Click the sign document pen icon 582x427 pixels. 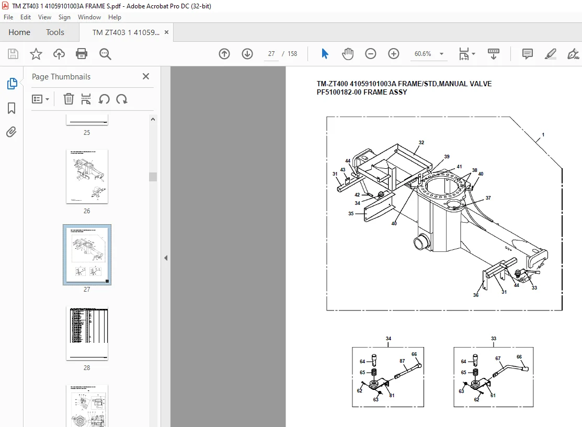573,54
